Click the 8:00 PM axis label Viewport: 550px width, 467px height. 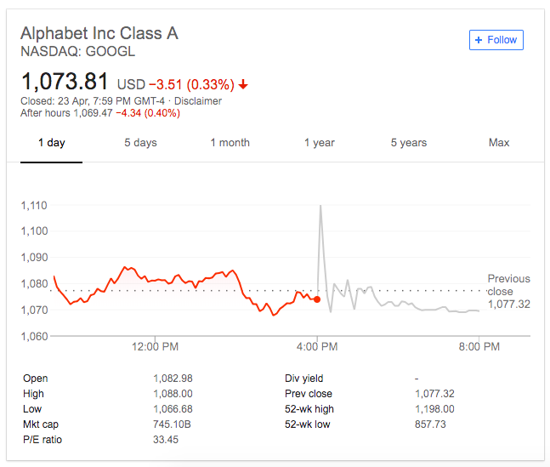pyautogui.click(x=479, y=346)
